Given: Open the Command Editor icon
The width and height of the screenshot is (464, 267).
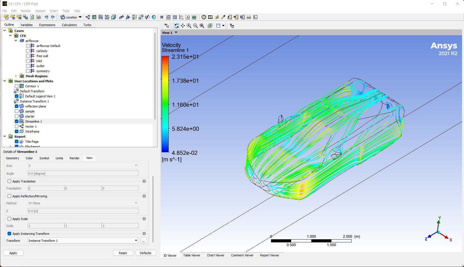Looking at the screenshot, I should point(255,17).
